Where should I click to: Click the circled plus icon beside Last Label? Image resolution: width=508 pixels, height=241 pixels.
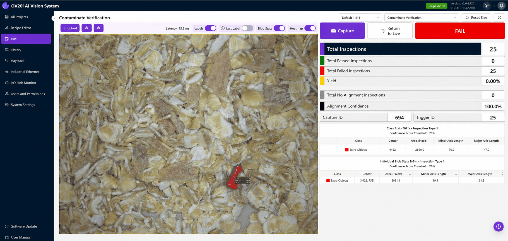click(223, 28)
